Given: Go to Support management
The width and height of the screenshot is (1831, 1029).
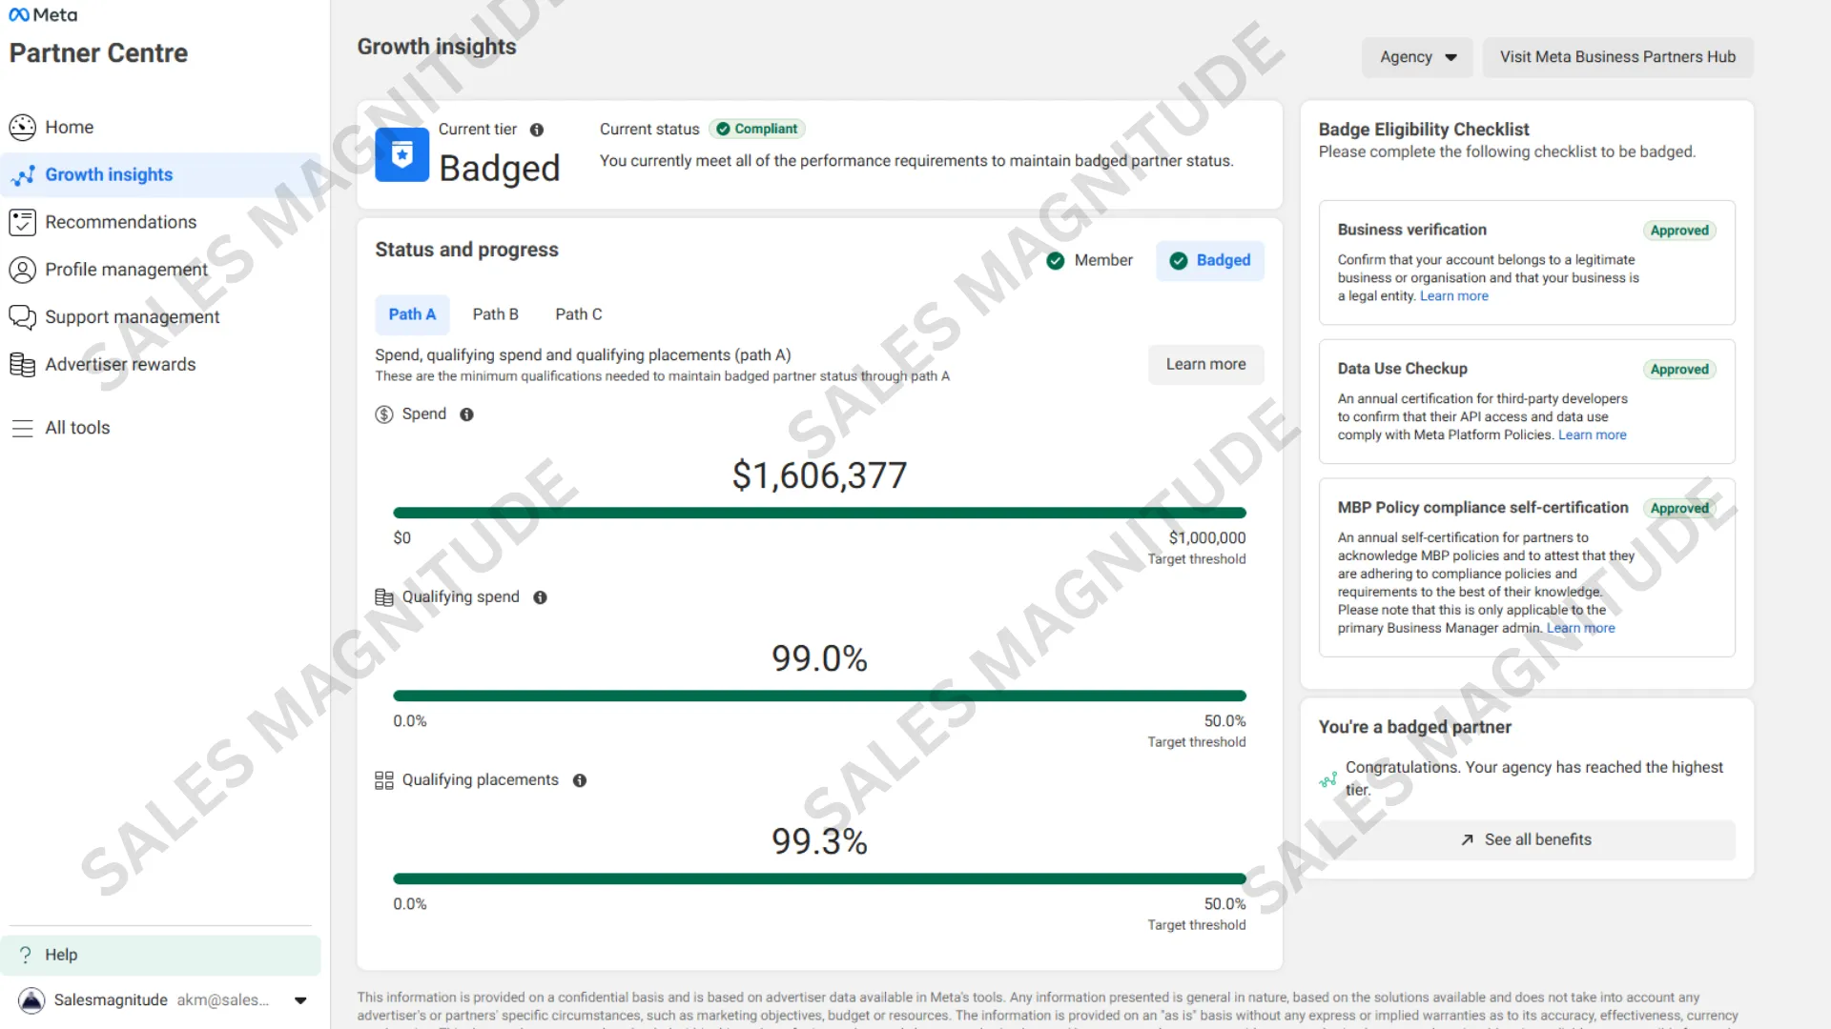Looking at the screenshot, I should pyautogui.click(x=160, y=317).
